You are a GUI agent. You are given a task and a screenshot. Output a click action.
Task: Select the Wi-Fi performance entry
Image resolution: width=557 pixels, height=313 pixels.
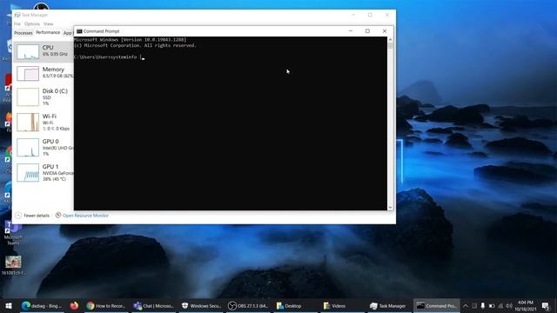[44, 122]
